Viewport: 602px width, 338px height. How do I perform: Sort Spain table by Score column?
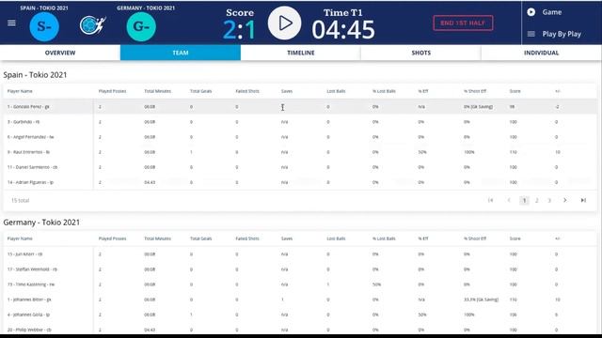click(515, 91)
